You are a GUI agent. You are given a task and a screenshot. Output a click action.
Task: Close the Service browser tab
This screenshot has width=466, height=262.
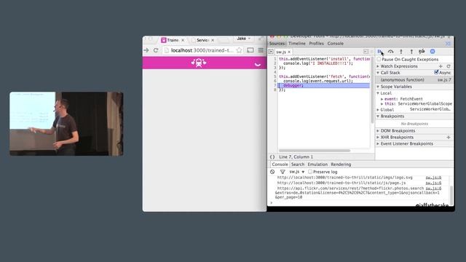[213, 40]
